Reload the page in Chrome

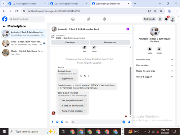tap(17, 11)
